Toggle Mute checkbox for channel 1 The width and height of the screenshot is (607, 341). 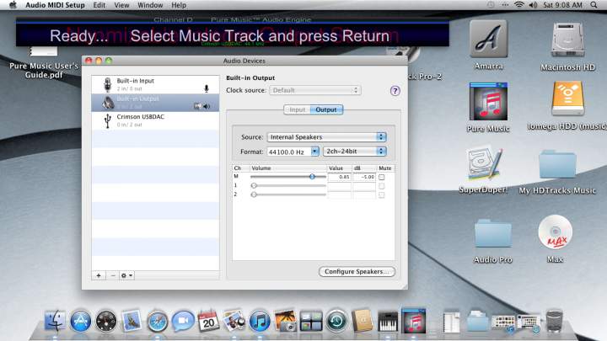click(x=382, y=186)
